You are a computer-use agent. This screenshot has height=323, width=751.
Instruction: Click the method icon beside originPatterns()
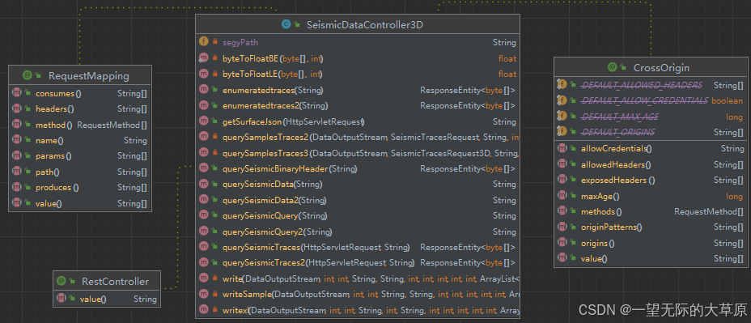pos(562,227)
